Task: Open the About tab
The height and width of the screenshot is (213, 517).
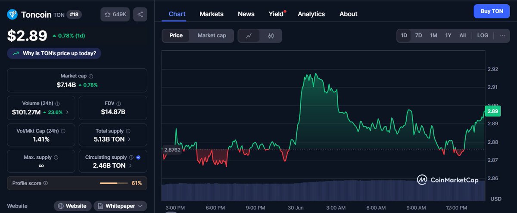Action: 348,14
